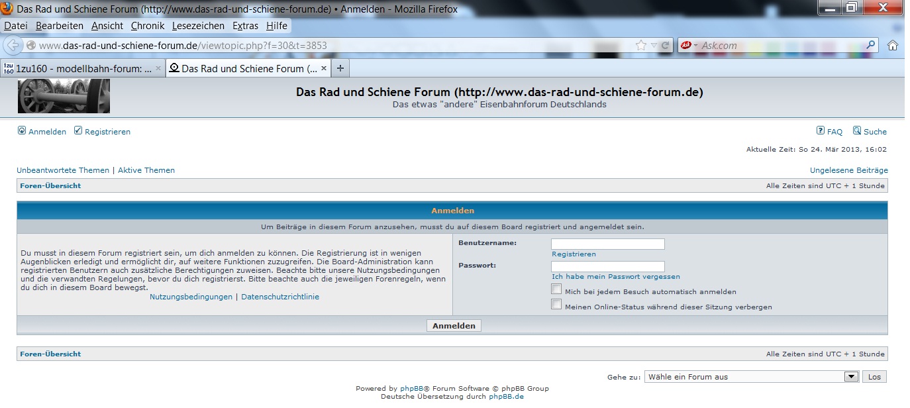Screen dimensions: 910x408
Task: Click the Firefox back arrow button
Action: coord(13,46)
